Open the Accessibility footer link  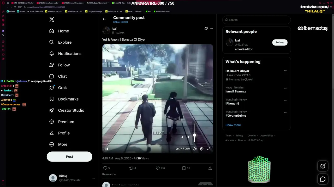click(x=266, y=136)
